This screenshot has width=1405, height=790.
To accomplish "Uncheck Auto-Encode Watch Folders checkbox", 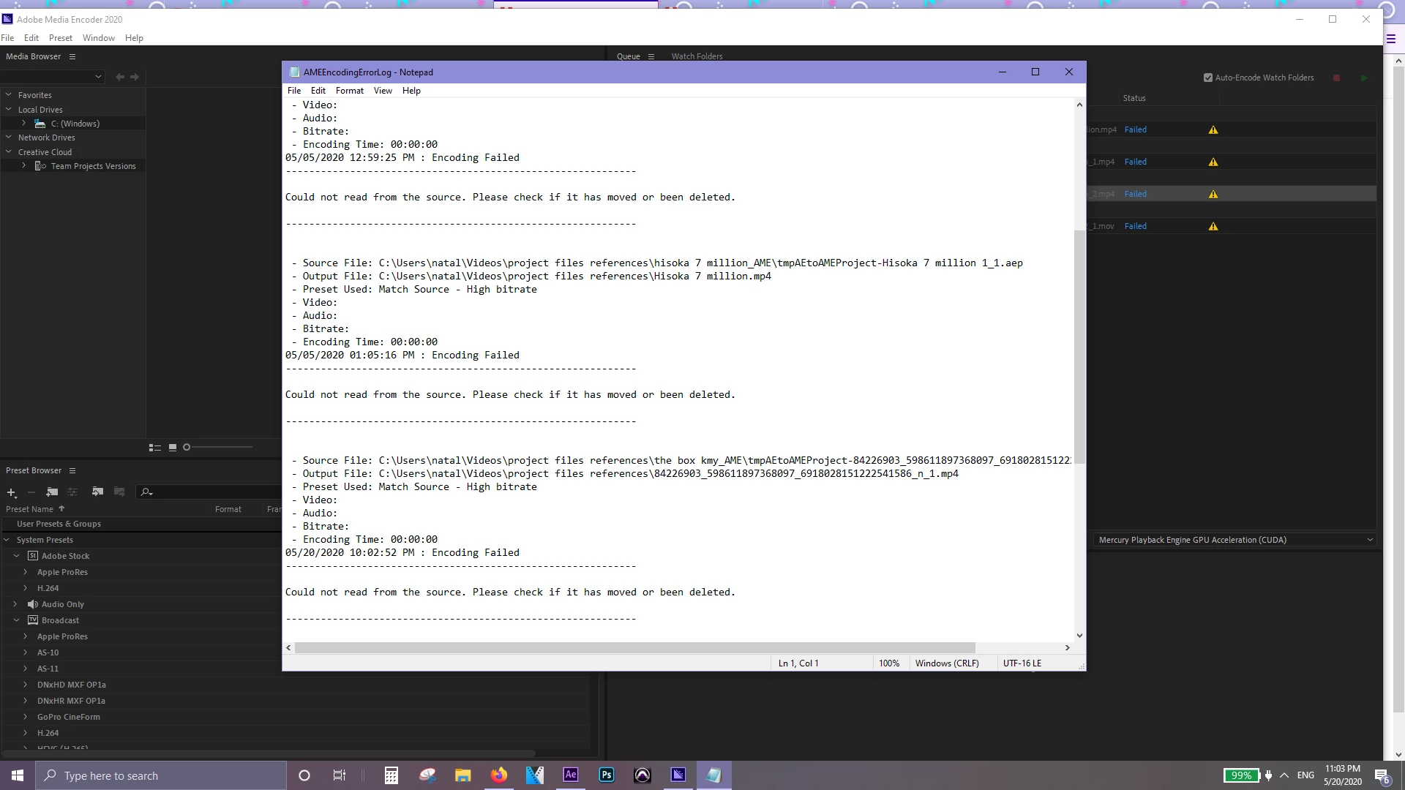I will tap(1208, 78).
